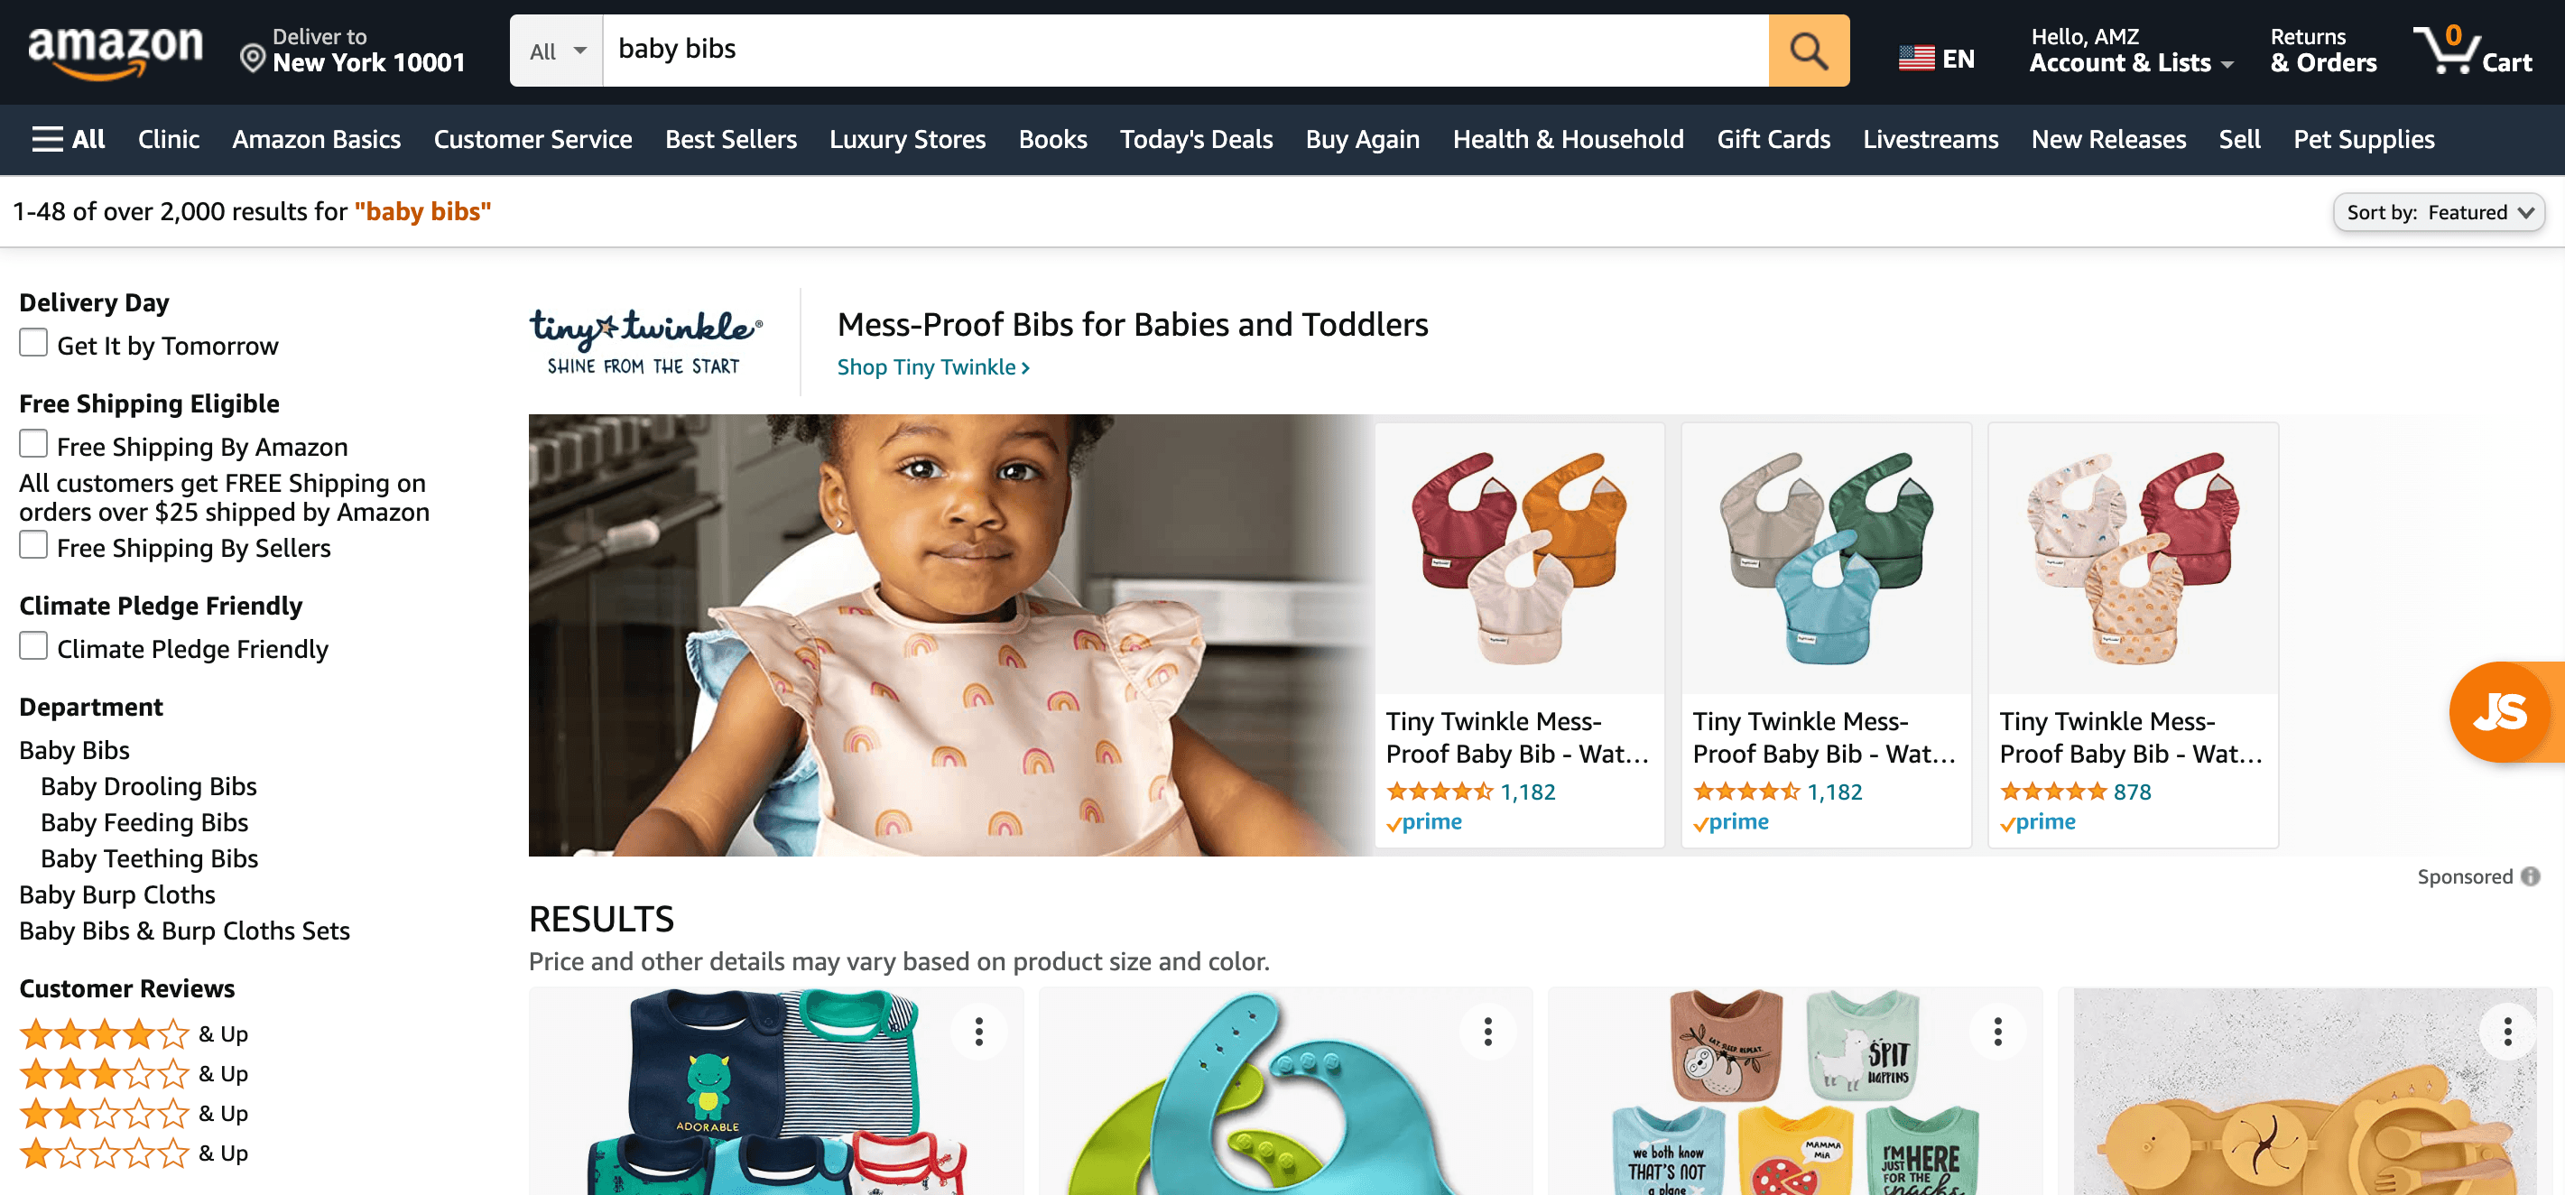Enable the Get It by Tomorrow filter
The image size is (2565, 1195).
pos(32,344)
